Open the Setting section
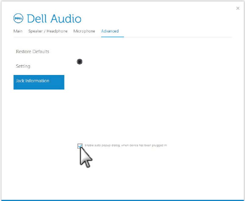This screenshot has width=245, height=201. tap(23, 66)
